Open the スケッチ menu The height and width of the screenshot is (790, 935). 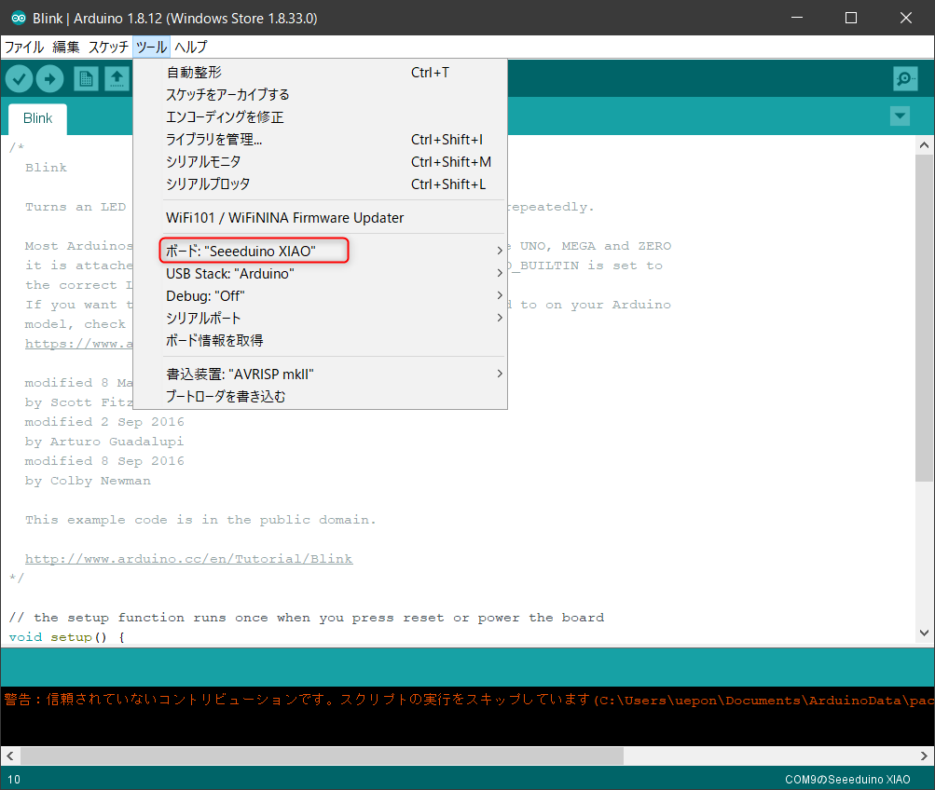[x=108, y=48]
